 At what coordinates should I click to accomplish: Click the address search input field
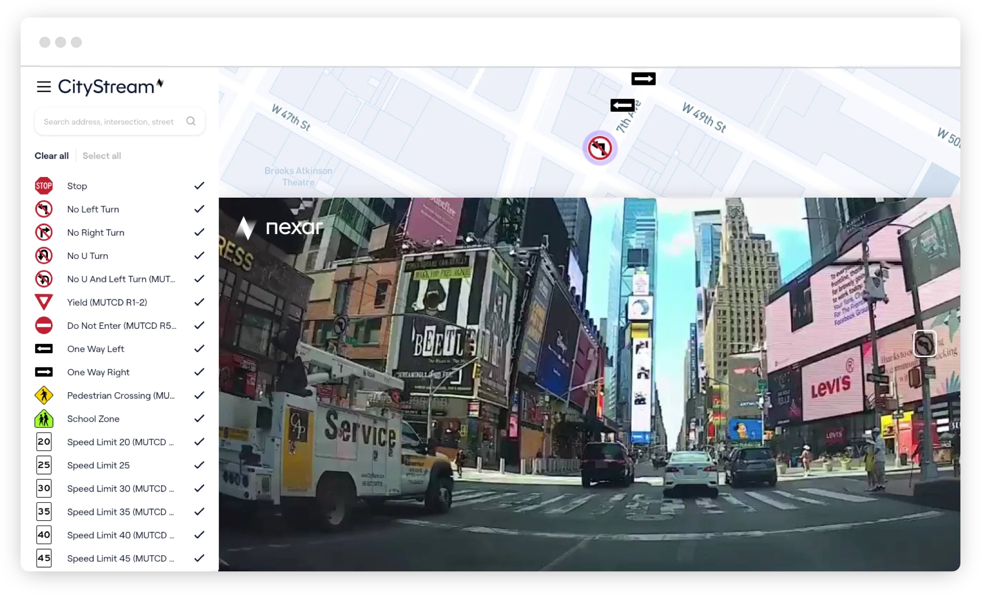pos(108,121)
